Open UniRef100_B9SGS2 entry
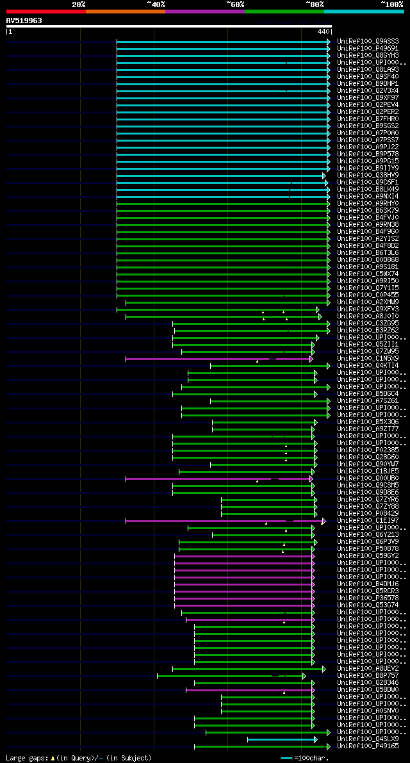This screenshot has width=410, height=763. (x=368, y=126)
